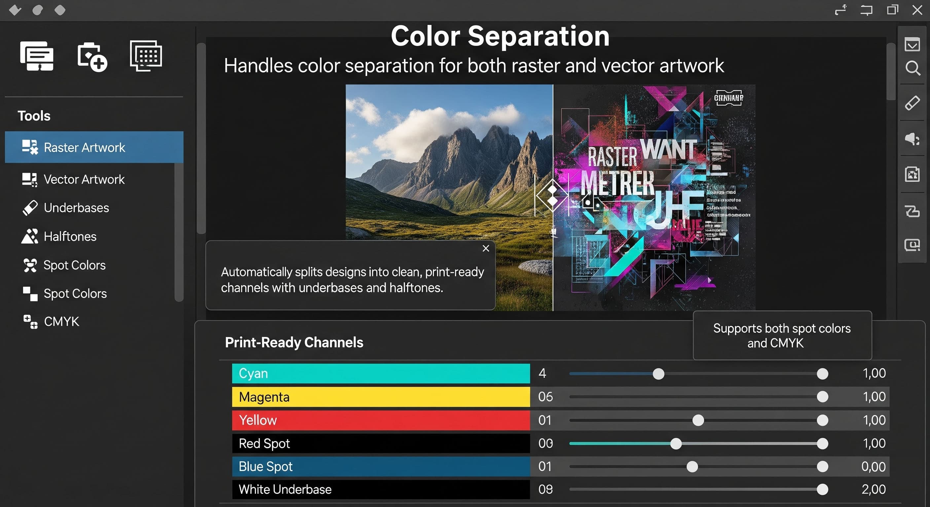Click the megaphone icon in right toolbar

click(x=912, y=139)
